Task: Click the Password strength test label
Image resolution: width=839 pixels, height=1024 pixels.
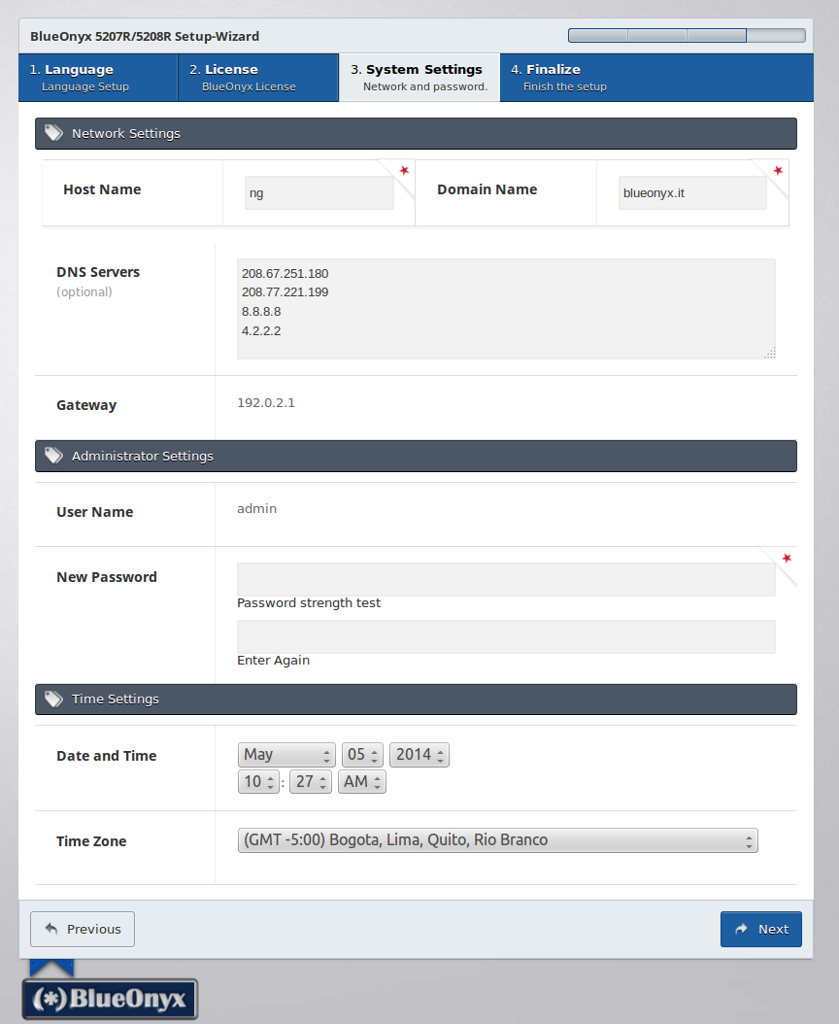Action: coord(308,602)
